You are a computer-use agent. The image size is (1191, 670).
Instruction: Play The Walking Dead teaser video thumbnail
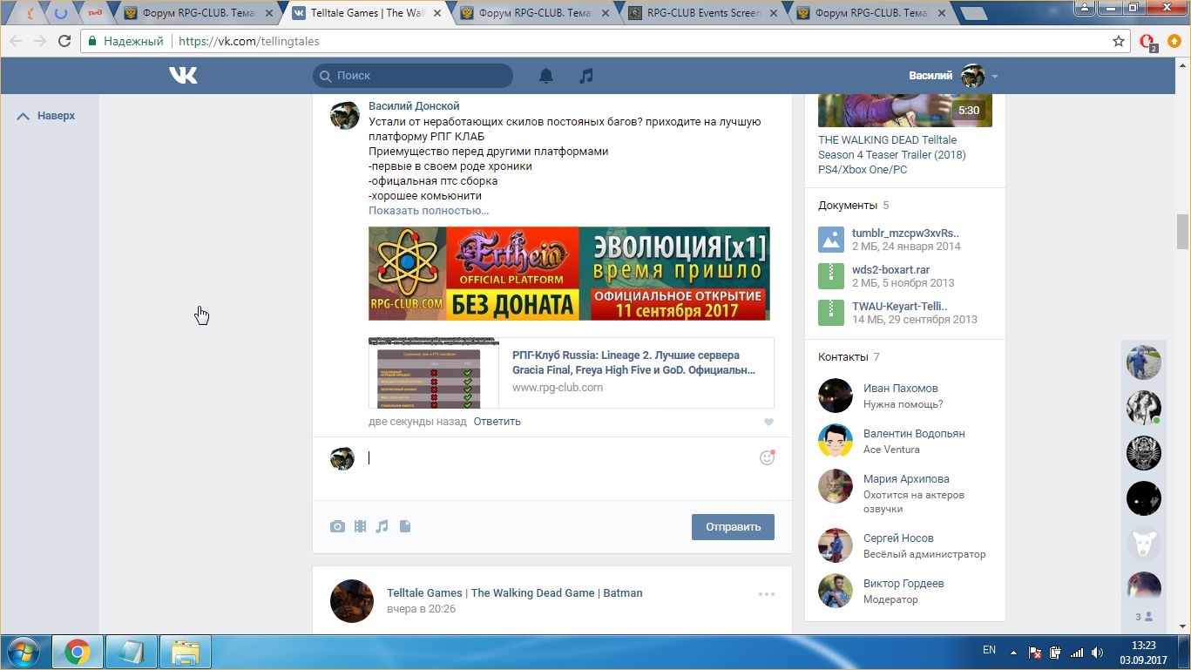[905, 109]
